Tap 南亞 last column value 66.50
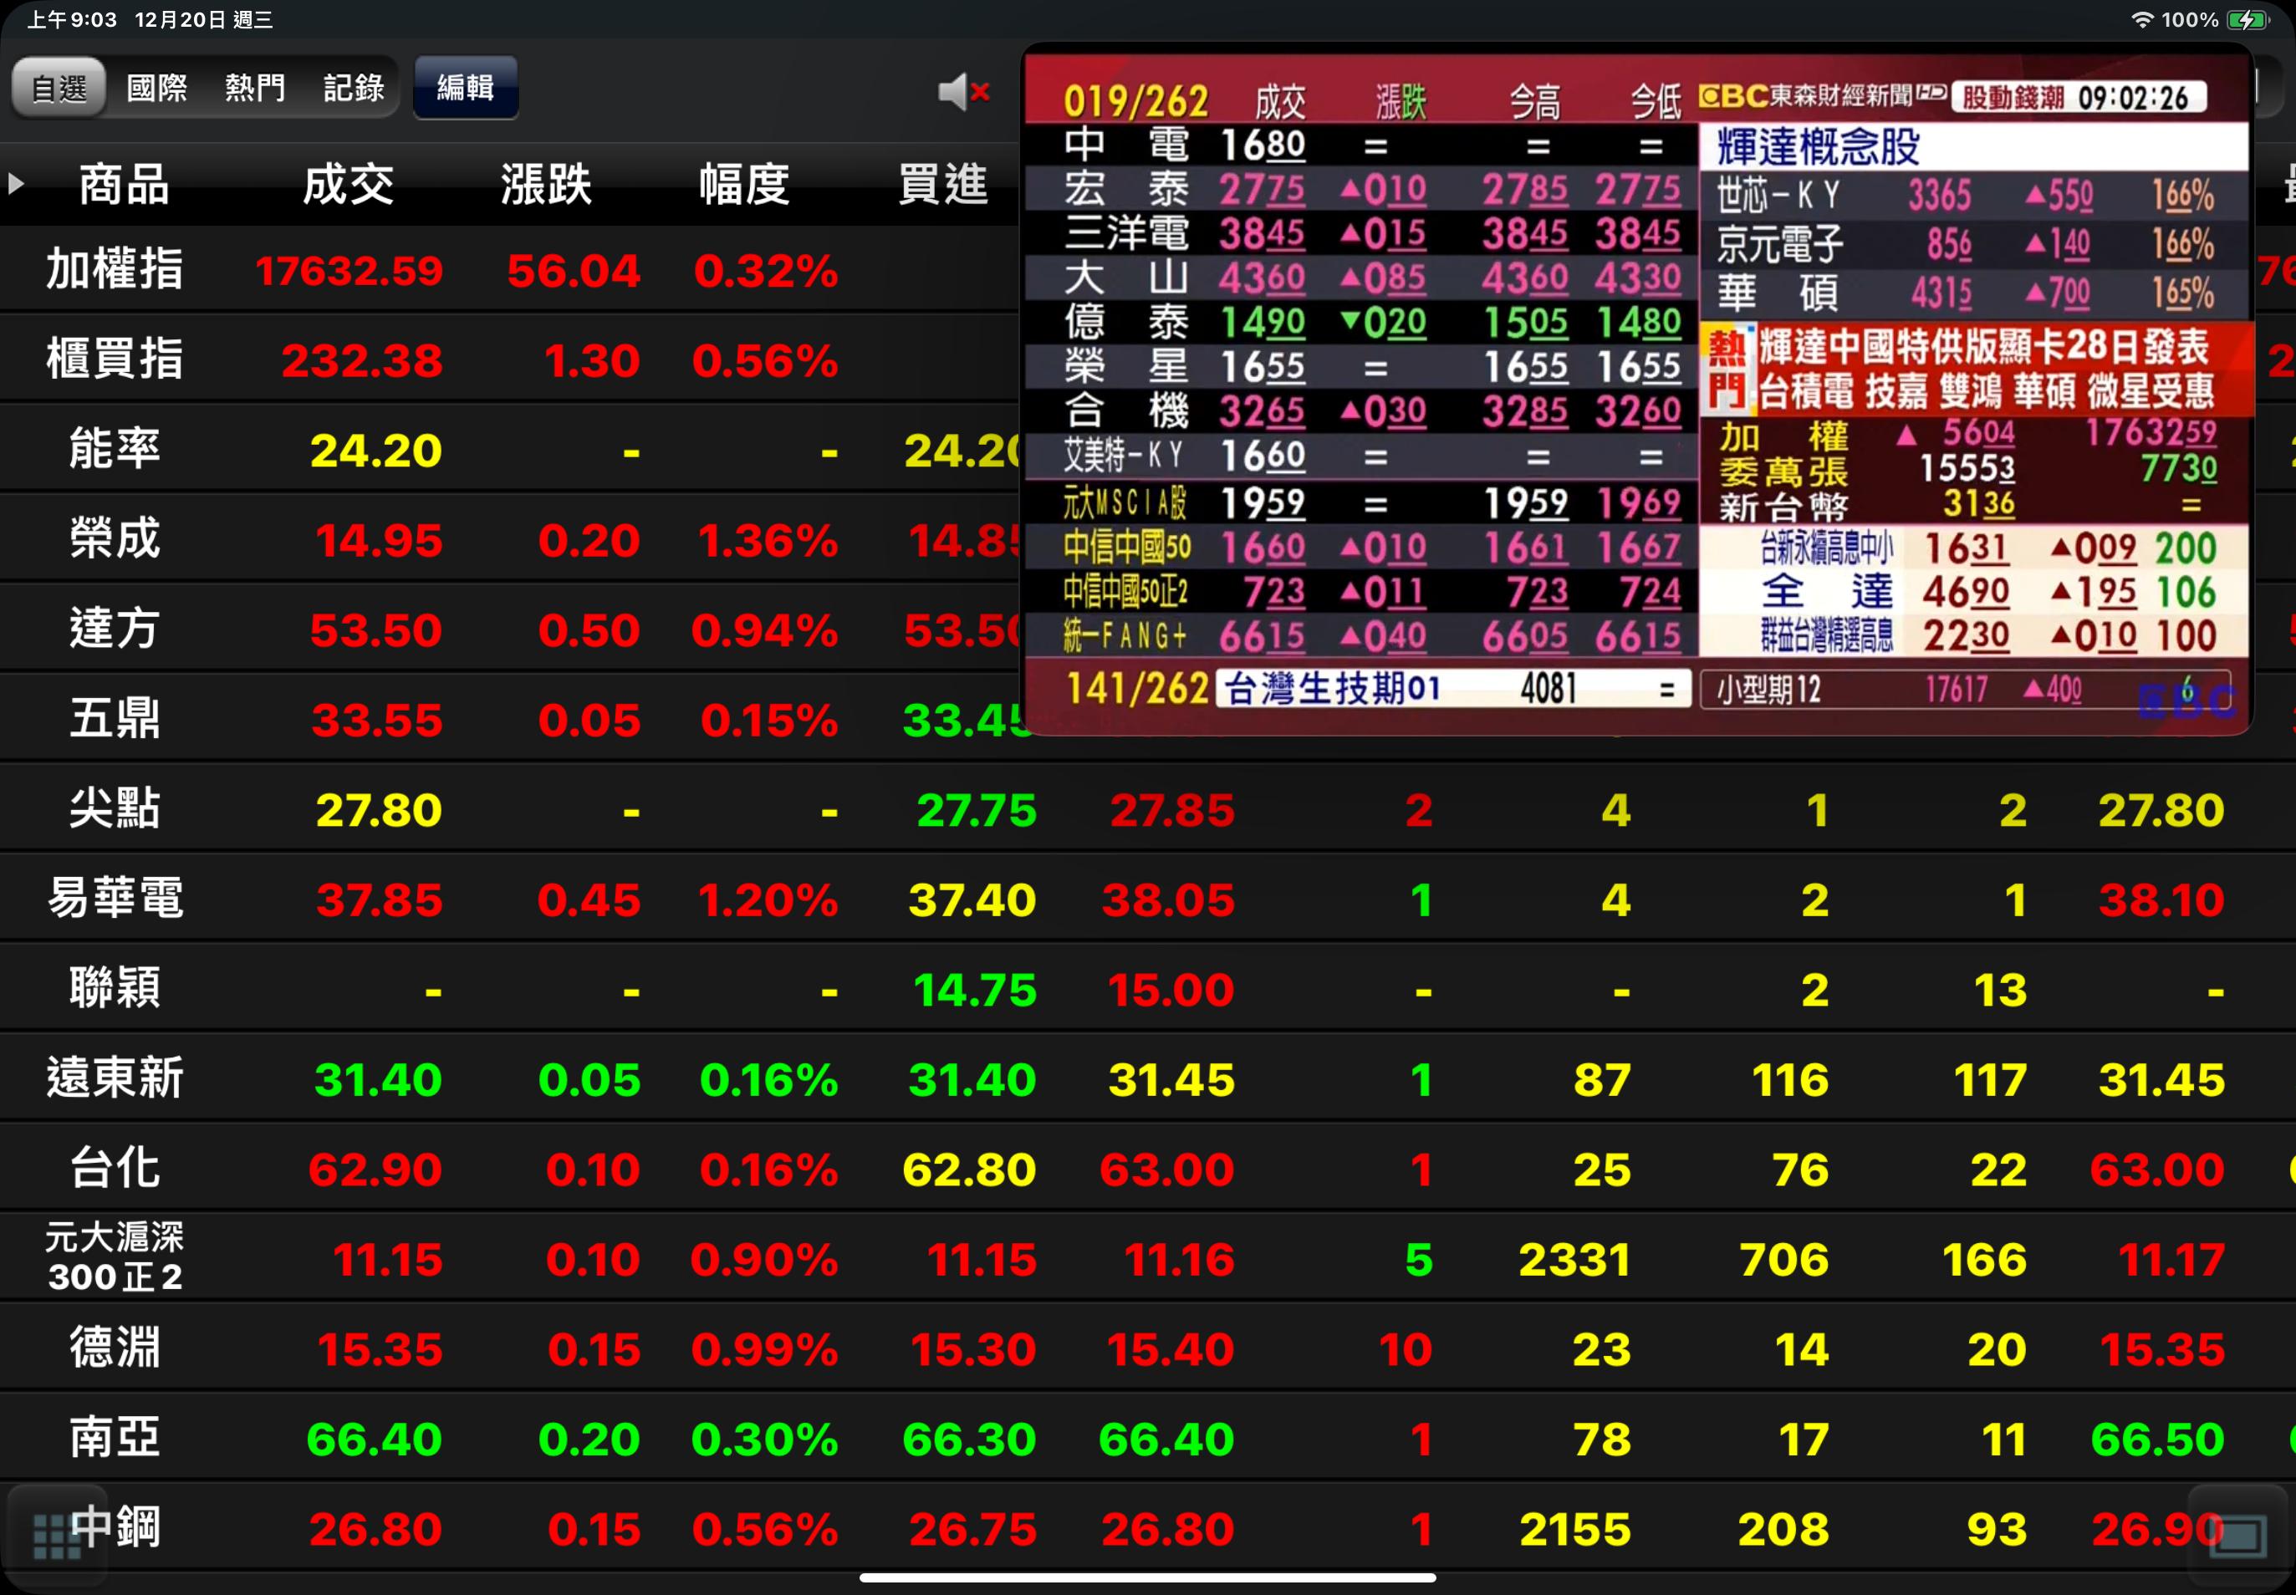 pos(2157,1440)
